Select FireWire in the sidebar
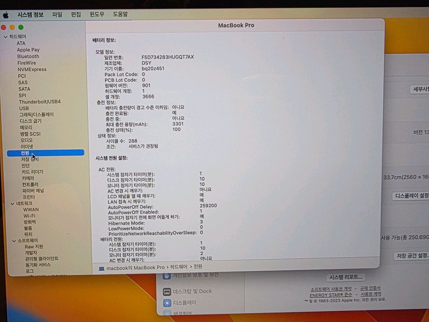The image size is (429, 322). click(x=27, y=63)
